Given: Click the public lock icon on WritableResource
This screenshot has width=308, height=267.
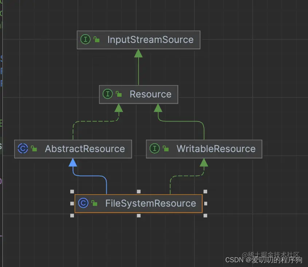Looking at the screenshot, I should (x=166, y=149).
